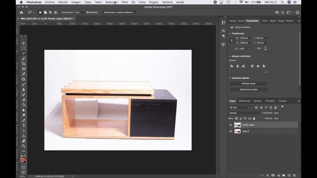Collapse the Alinear y distribuir section

[230, 56]
